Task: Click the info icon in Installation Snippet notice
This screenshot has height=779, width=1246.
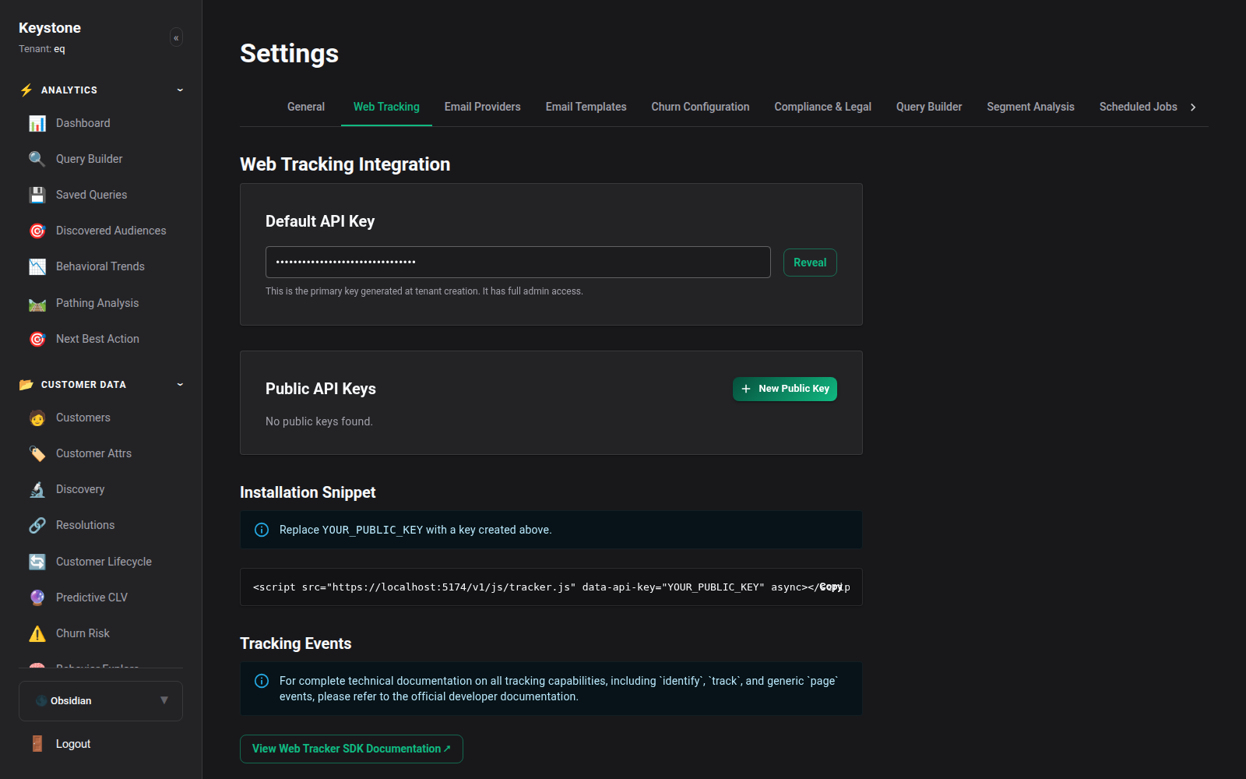Action: [x=262, y=530]
